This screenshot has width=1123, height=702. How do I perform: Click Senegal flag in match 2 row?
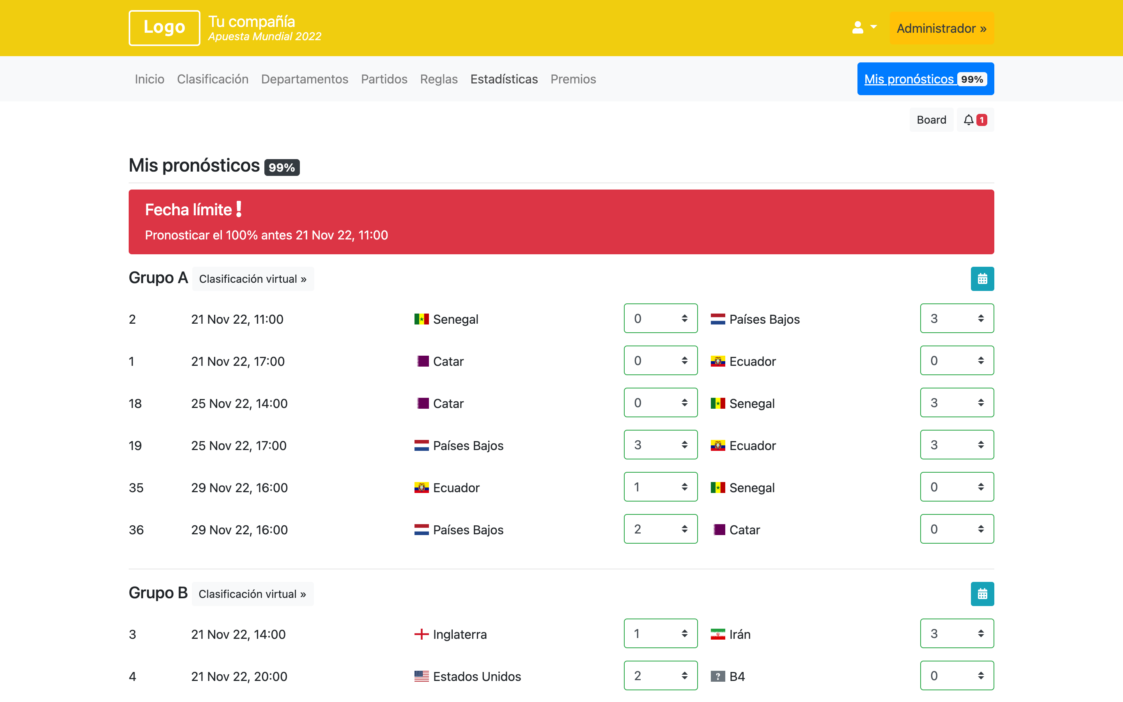point(422,319)
